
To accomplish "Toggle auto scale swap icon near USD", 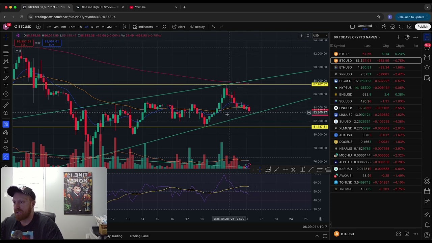I will point(308,35).
